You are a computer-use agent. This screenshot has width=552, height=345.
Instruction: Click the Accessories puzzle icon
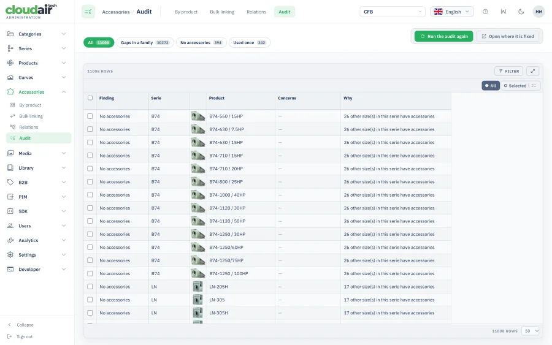[10, 92]
